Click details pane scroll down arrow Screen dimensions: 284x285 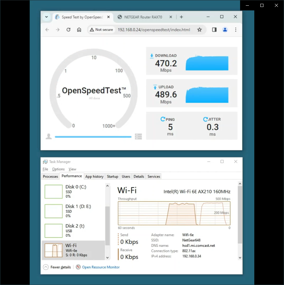click(x=240, y=258)
